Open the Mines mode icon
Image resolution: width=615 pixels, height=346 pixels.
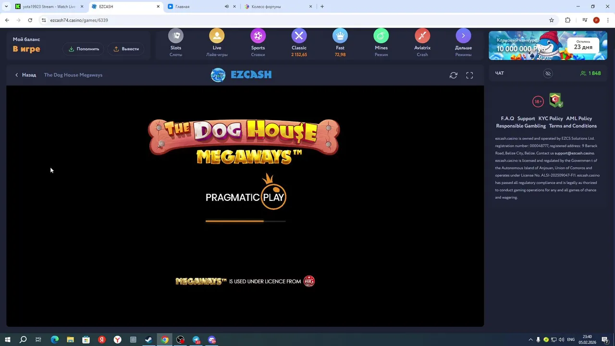[x=381, y=36]
